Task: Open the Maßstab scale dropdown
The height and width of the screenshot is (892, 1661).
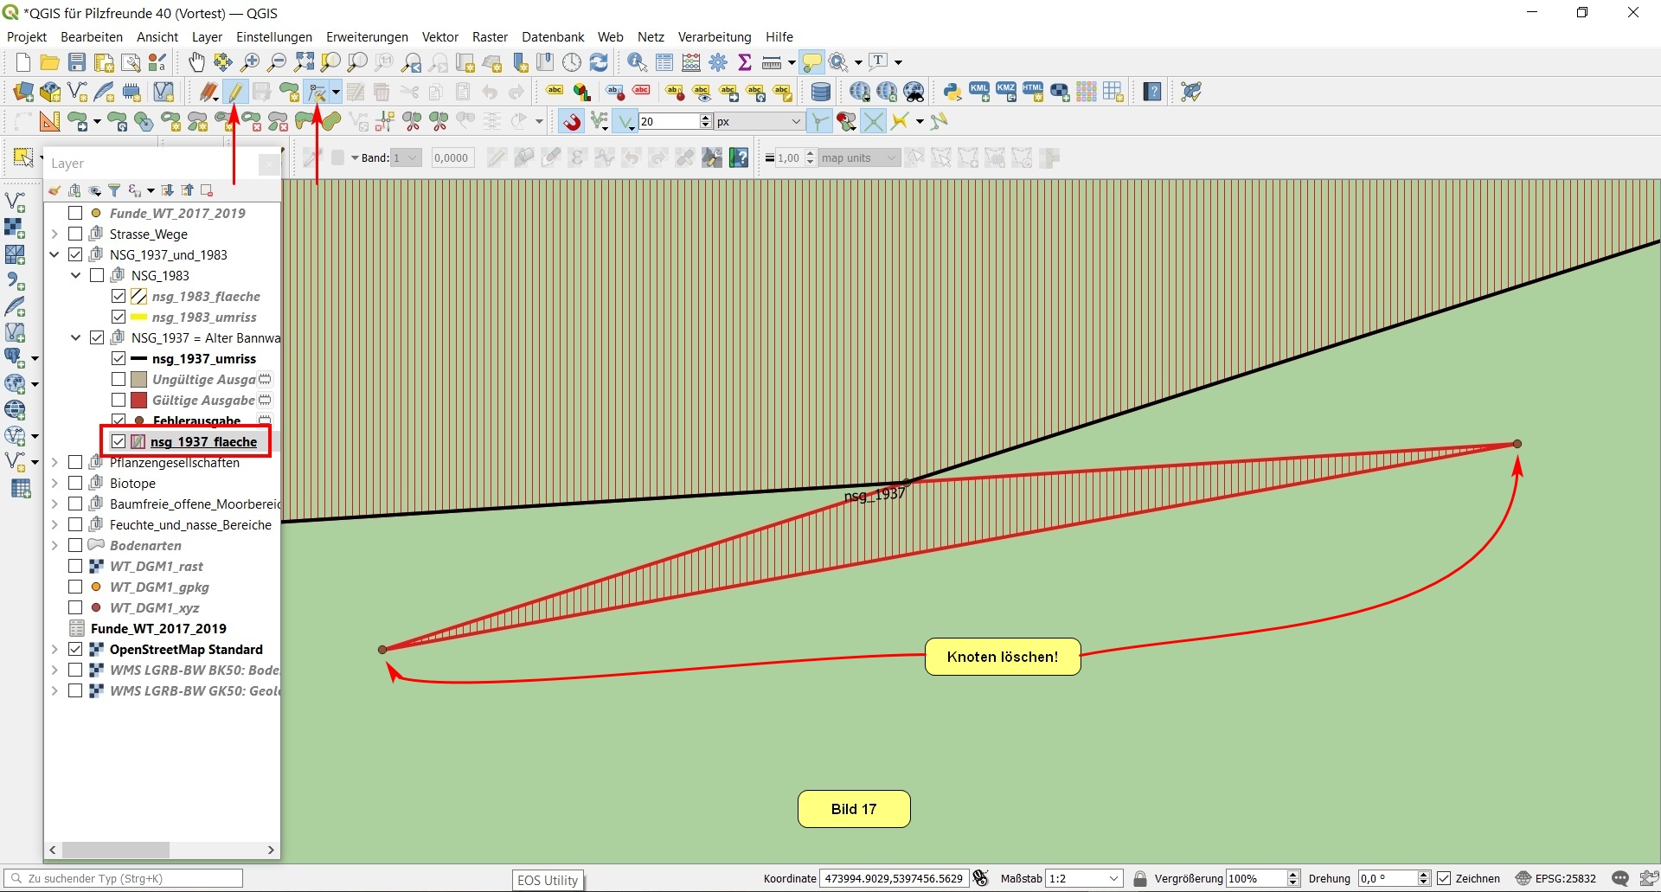Action: pyautogui.click(x=1113, y=878)
